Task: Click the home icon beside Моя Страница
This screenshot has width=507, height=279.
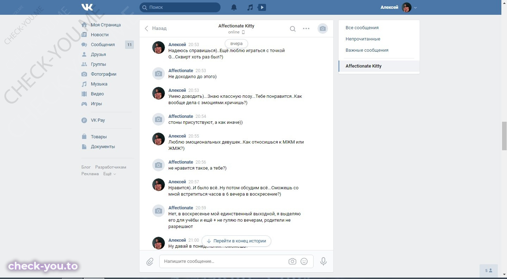Action: tap(84, 25)
